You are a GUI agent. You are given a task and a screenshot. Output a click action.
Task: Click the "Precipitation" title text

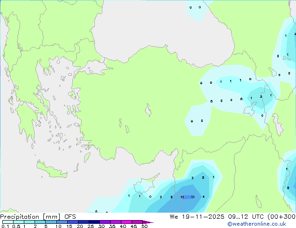coord(20,217)
